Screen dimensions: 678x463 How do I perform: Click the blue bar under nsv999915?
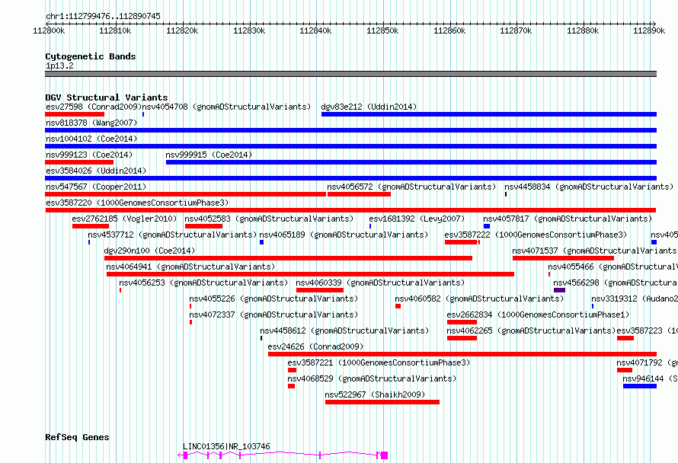(411, 162)
